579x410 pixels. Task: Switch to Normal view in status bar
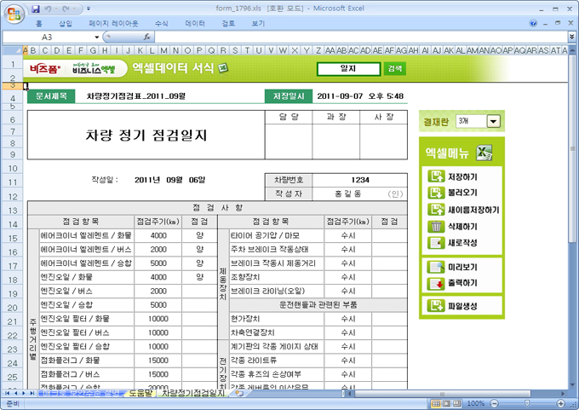[x=436, y=403]
